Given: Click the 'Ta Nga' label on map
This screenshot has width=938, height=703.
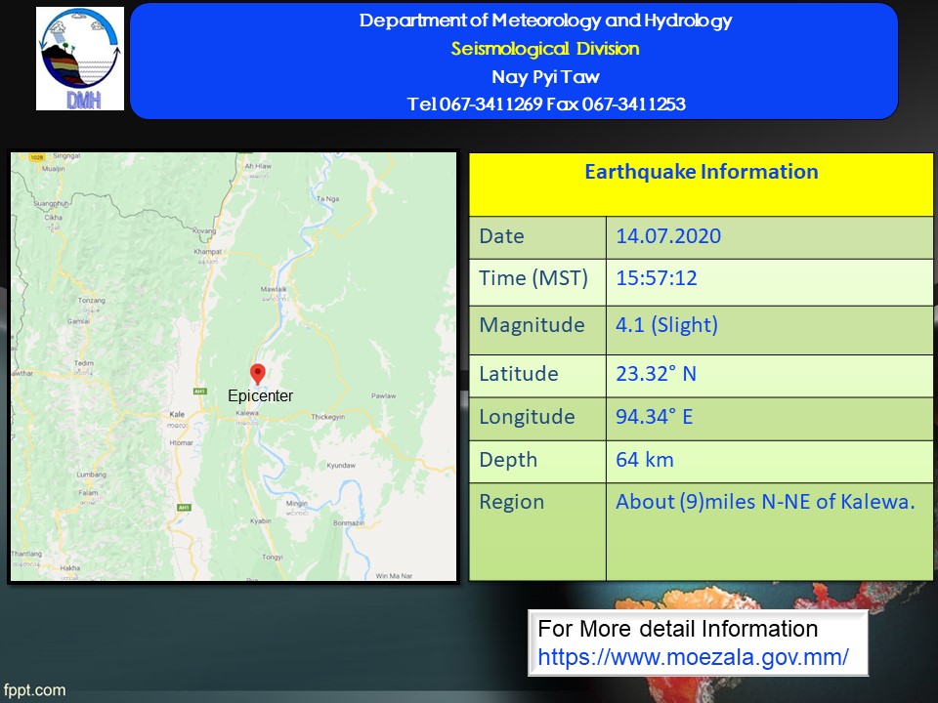Looking at the screenshot, I should click(x=327, y=199).
